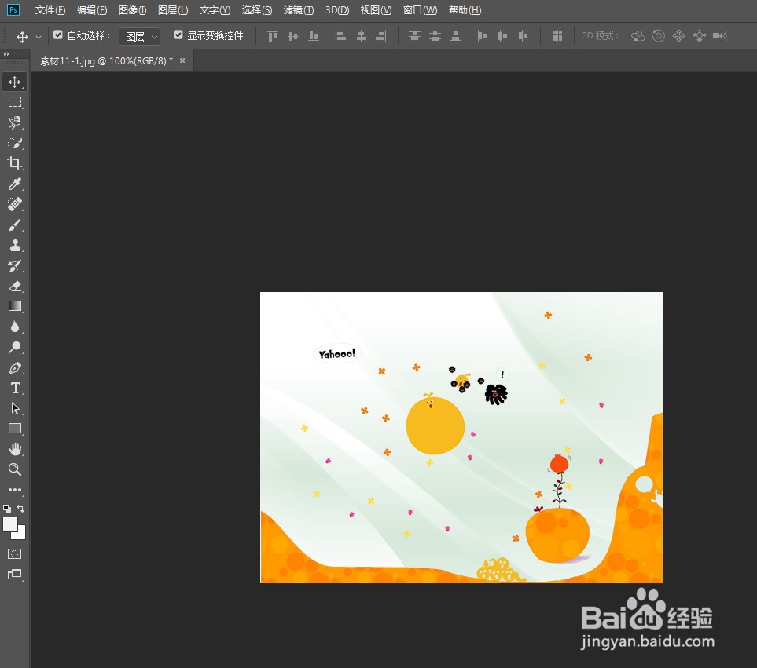Viewport: 757px width, 668px height.
Task: Click Distribute Right Edges icon
Action: click(x=524, y=36)
